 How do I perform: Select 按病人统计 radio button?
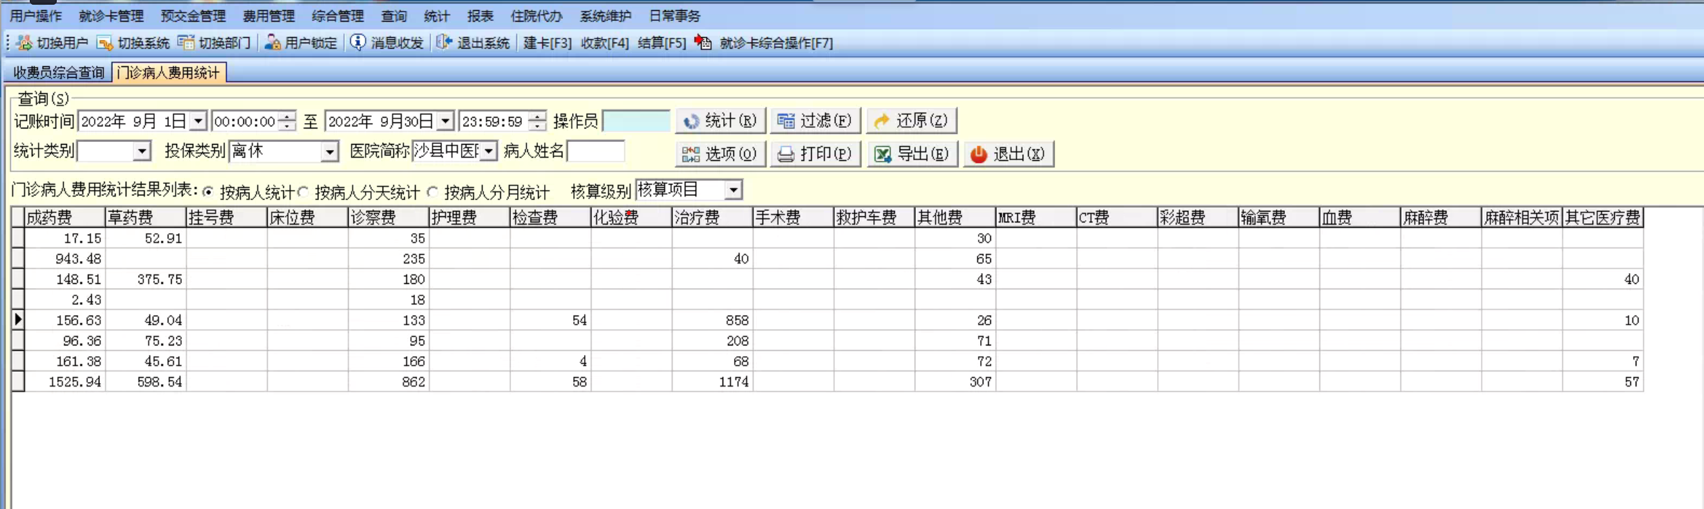click(208, 193)
